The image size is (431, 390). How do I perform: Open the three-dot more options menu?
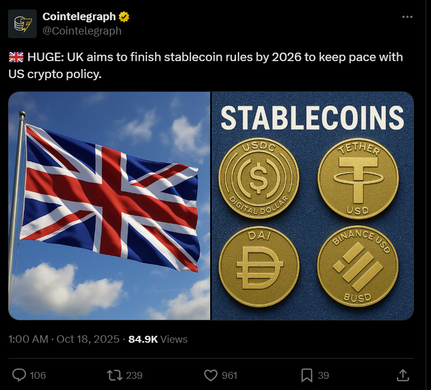pos(407,17)
